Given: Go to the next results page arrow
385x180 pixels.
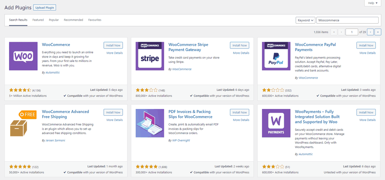Looking at the screenshot, I should [370, 32].
